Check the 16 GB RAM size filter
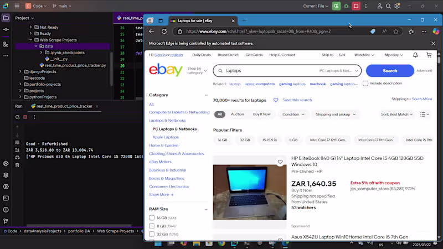 click(152, 217)
